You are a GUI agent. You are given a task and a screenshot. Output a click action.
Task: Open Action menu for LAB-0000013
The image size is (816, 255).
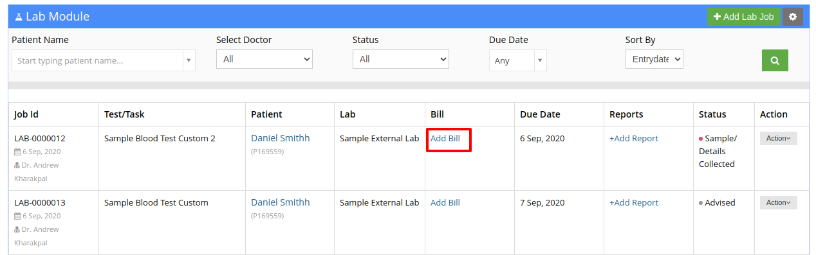pos(779,202)
